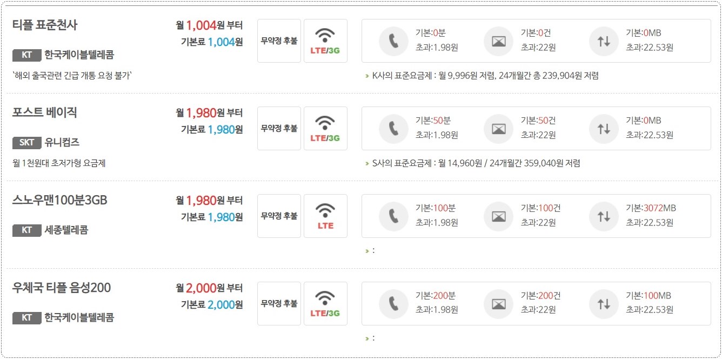Select the LTE/3G network icon for 티플 표준천사
Image resolution: width=722 pixels, height=359 pixels.
click(326, 40)
